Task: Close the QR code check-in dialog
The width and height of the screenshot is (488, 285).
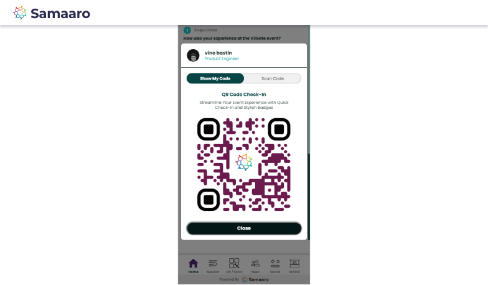Action: tap(244, 228)
